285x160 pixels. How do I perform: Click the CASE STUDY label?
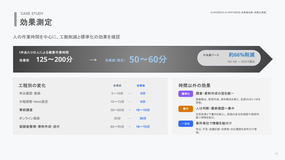coord(32,14)
